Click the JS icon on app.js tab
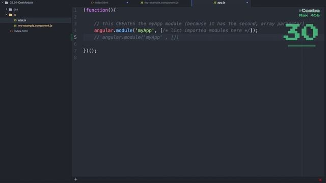Viewport: 326px width, 183px height. (215, 3)
